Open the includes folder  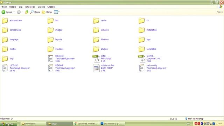[x=101, y=30]
